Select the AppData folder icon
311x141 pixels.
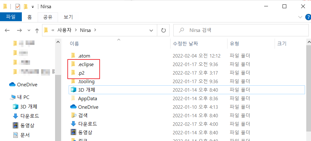tap(73, 98)
